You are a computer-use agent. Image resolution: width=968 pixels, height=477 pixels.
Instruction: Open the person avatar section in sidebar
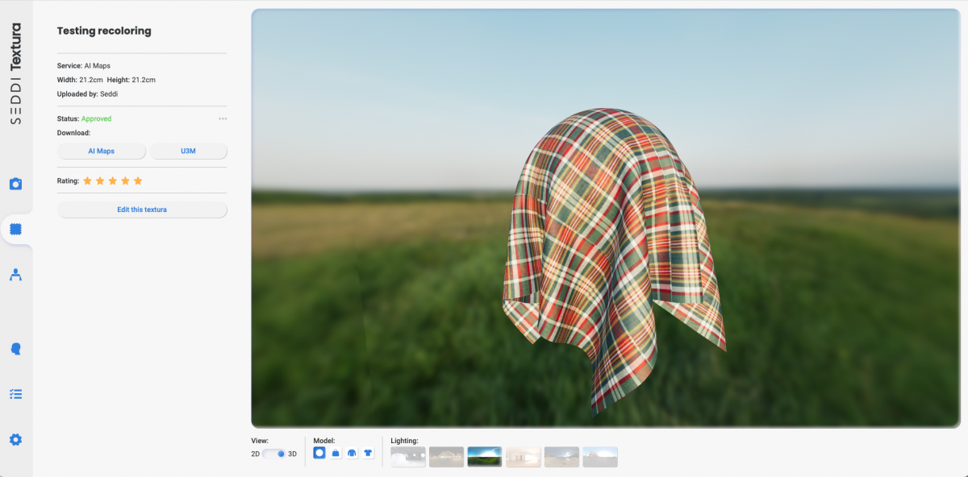coord(15,275)
